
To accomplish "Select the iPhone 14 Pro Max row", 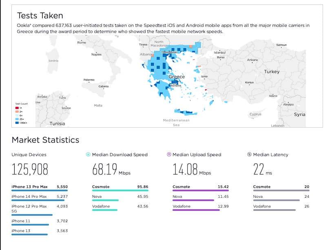I will (x=40, y=197).
